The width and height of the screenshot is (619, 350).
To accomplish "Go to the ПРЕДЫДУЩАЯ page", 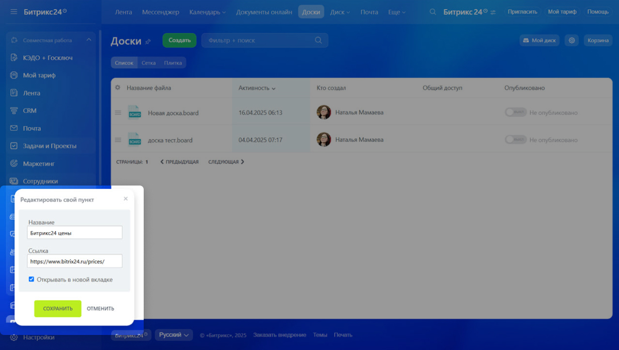I will point(179,162).
